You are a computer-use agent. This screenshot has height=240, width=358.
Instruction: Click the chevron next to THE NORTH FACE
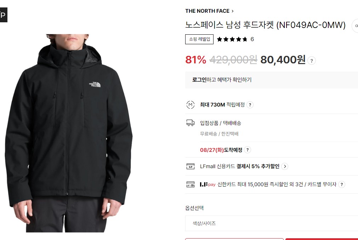coord(233,11)
